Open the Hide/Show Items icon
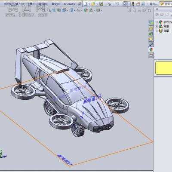The height and width of the screenshot is (172, 172). [78, 10]
